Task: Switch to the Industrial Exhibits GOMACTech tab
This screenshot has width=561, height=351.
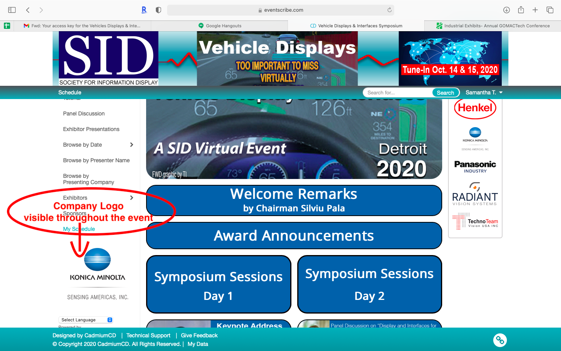Action: click(493, 26)
